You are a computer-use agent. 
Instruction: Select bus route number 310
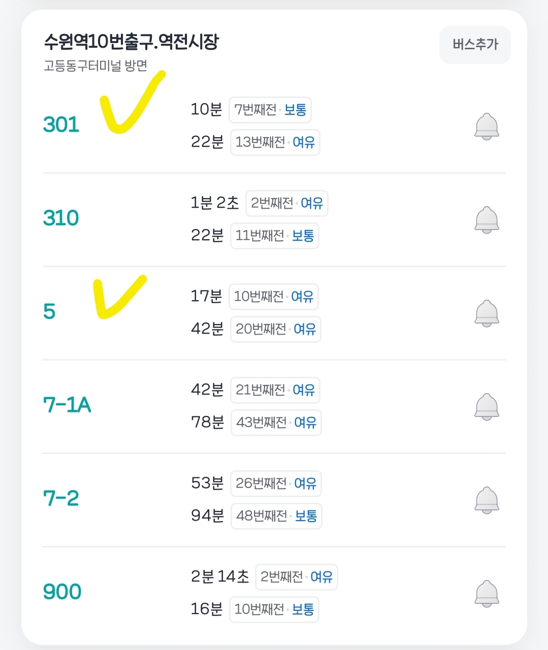[61, 218]
